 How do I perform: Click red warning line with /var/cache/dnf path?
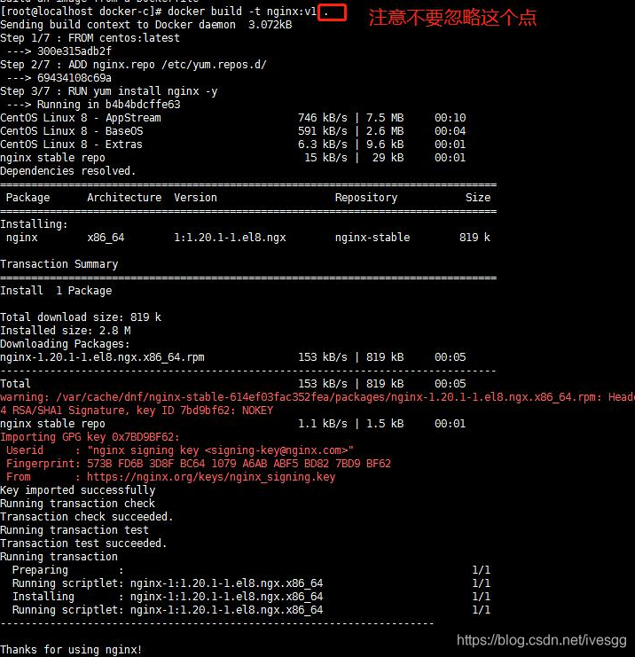[317, 397]
